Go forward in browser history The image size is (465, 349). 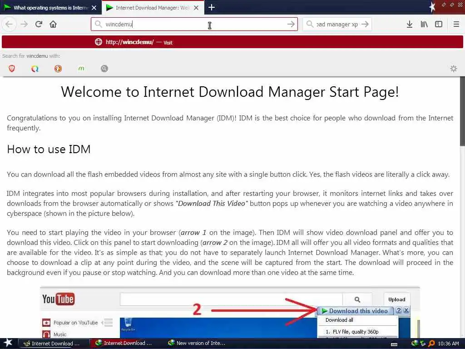click(x=24, y=24)
